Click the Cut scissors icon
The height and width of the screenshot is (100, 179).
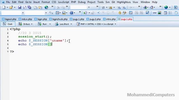pos(58,7)
